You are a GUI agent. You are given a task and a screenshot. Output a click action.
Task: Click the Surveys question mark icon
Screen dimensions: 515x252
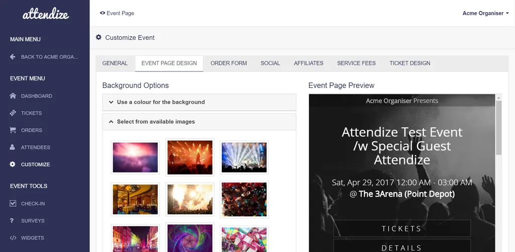pyautogui.click(x=12, y=220)
